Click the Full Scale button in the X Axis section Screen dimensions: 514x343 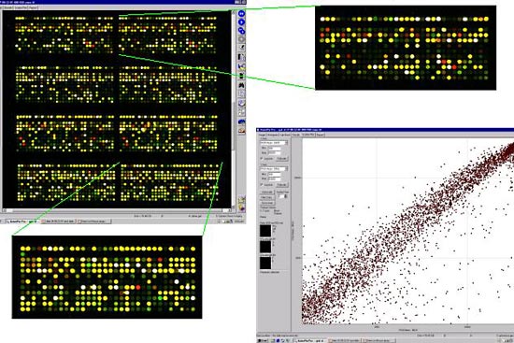[x=282, y=158]
